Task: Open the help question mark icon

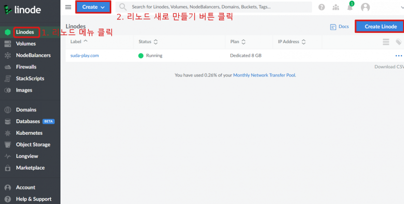Action: click(x=322, y=7)
